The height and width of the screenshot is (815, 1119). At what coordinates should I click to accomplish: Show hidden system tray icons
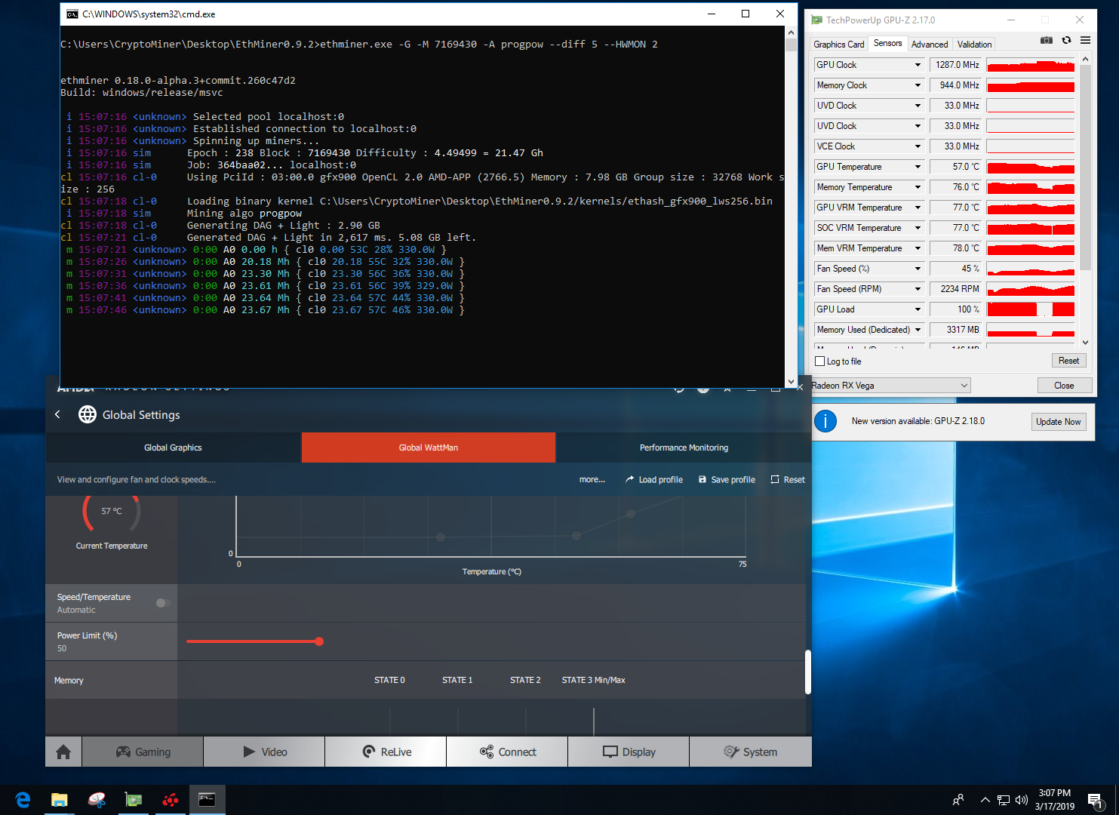pyautogui.click(x=985, y=800)
